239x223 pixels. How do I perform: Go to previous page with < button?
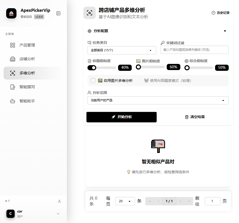coord(158,201)
